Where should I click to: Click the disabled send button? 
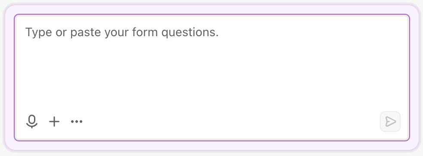click(390, 122)
